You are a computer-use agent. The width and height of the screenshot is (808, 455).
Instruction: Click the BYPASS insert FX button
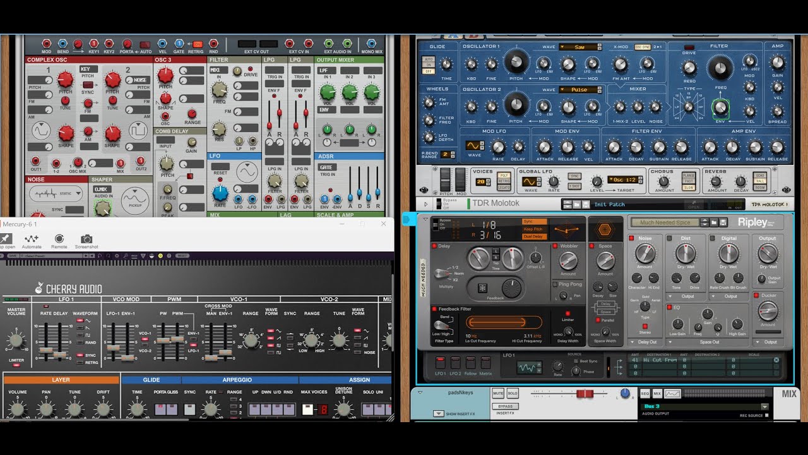[x=505, y=406]
